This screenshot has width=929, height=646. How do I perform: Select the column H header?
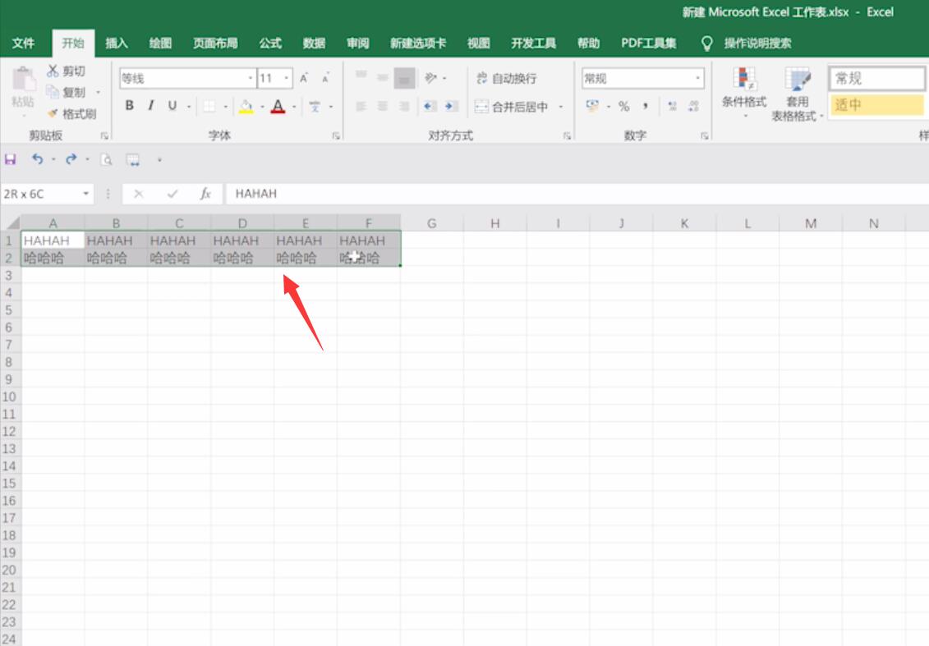tap(494, 223)
